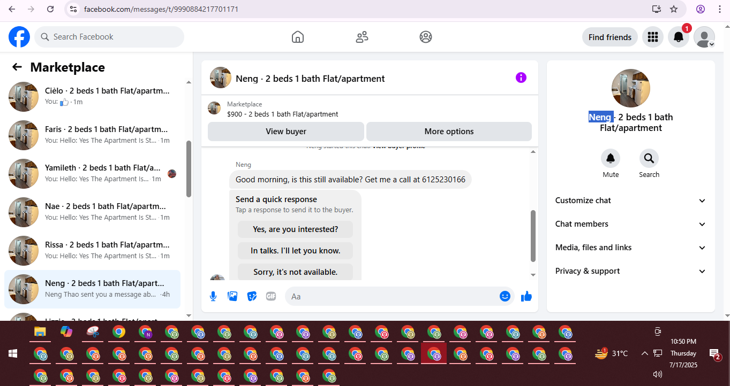
Task: Open the GIF picker
Action: 271,296
